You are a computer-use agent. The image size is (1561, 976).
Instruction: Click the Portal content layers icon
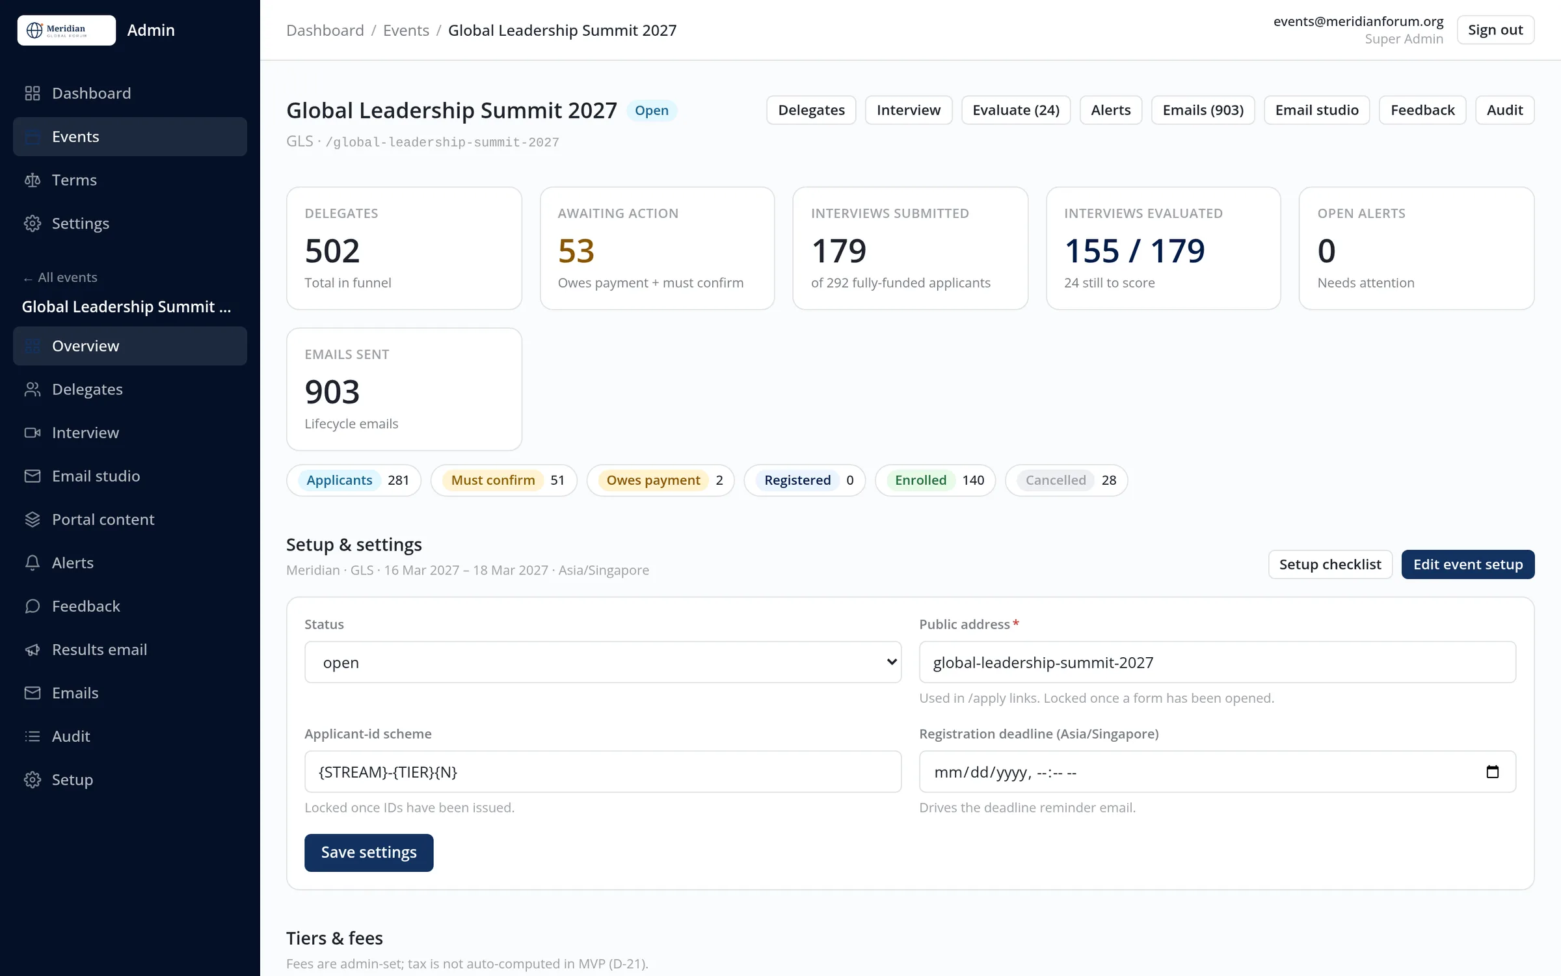click(33, 519)
